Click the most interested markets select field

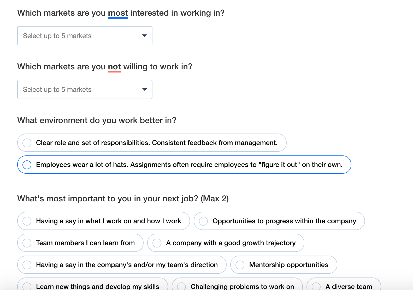(85, 36)
